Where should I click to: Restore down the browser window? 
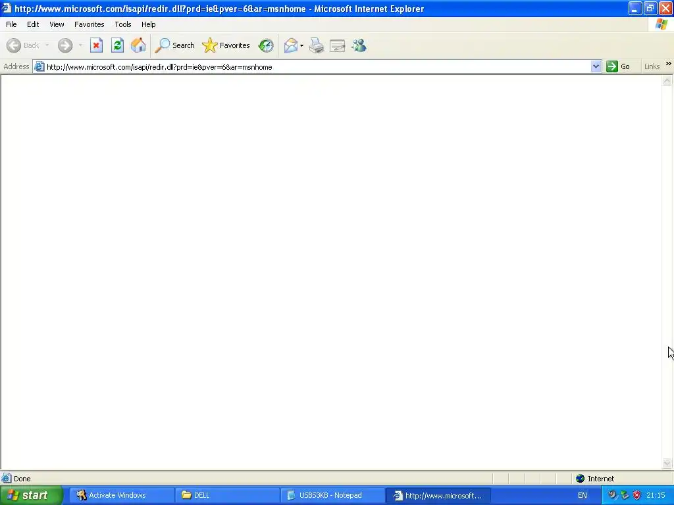650,8
